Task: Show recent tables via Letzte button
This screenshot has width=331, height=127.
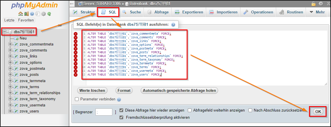Action: 9,20
